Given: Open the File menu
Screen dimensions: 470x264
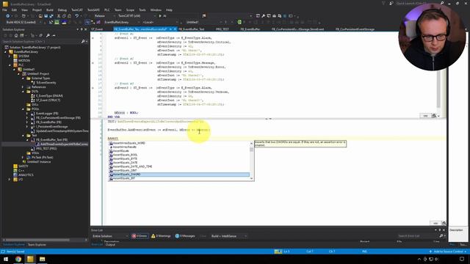Looking at the screenshot, I should coord(4,10).
